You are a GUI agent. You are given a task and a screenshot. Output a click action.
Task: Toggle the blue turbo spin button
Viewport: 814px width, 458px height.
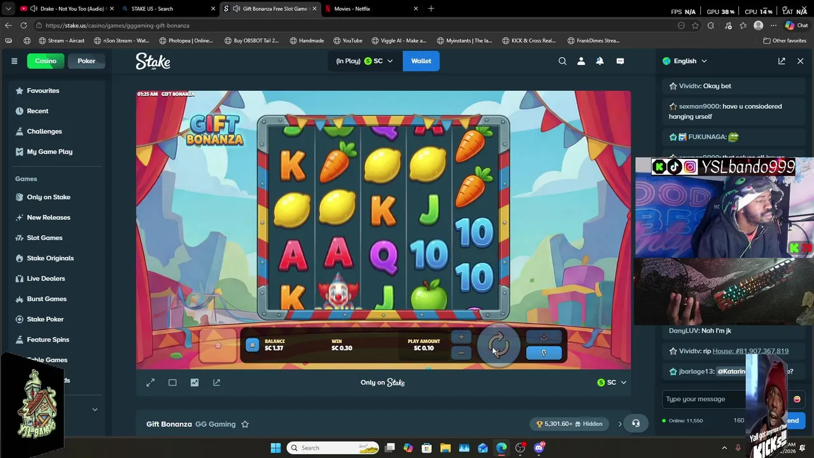coord(544,353)
